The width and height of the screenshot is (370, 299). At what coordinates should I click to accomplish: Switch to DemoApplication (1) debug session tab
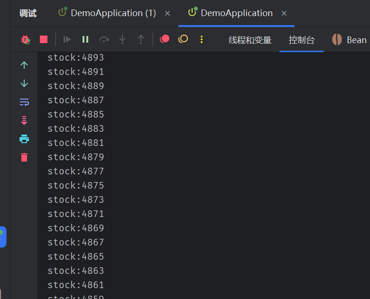(x=113, y=13)
